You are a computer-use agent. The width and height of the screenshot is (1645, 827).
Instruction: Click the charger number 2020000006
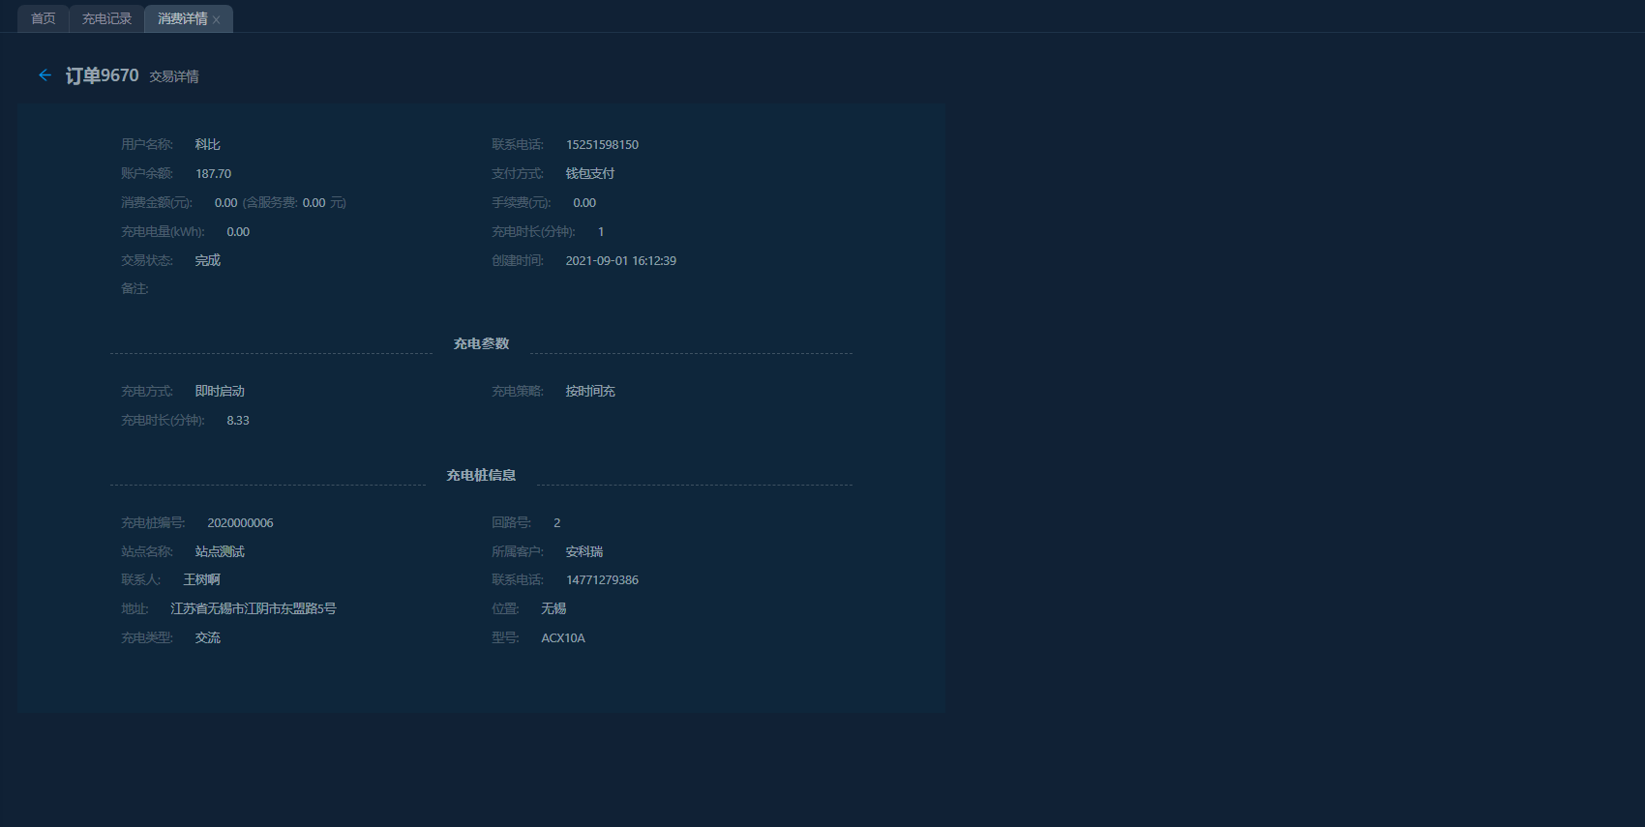(x=240, y=523)
